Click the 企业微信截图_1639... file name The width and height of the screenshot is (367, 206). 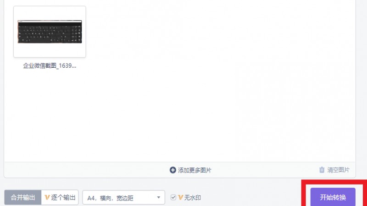pyautogui.click(x=50, y=65)
